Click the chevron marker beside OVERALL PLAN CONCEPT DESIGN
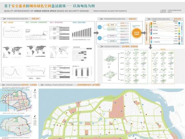Viewport: 185px width, 139px height. coord(42,85)
